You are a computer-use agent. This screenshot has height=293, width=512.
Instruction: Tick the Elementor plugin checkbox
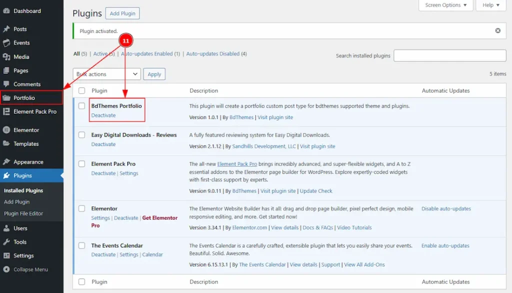click(x=81, y=208)
